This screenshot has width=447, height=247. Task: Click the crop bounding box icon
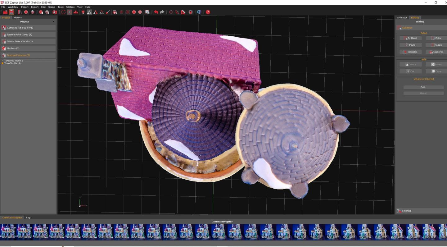coord(177,12)
